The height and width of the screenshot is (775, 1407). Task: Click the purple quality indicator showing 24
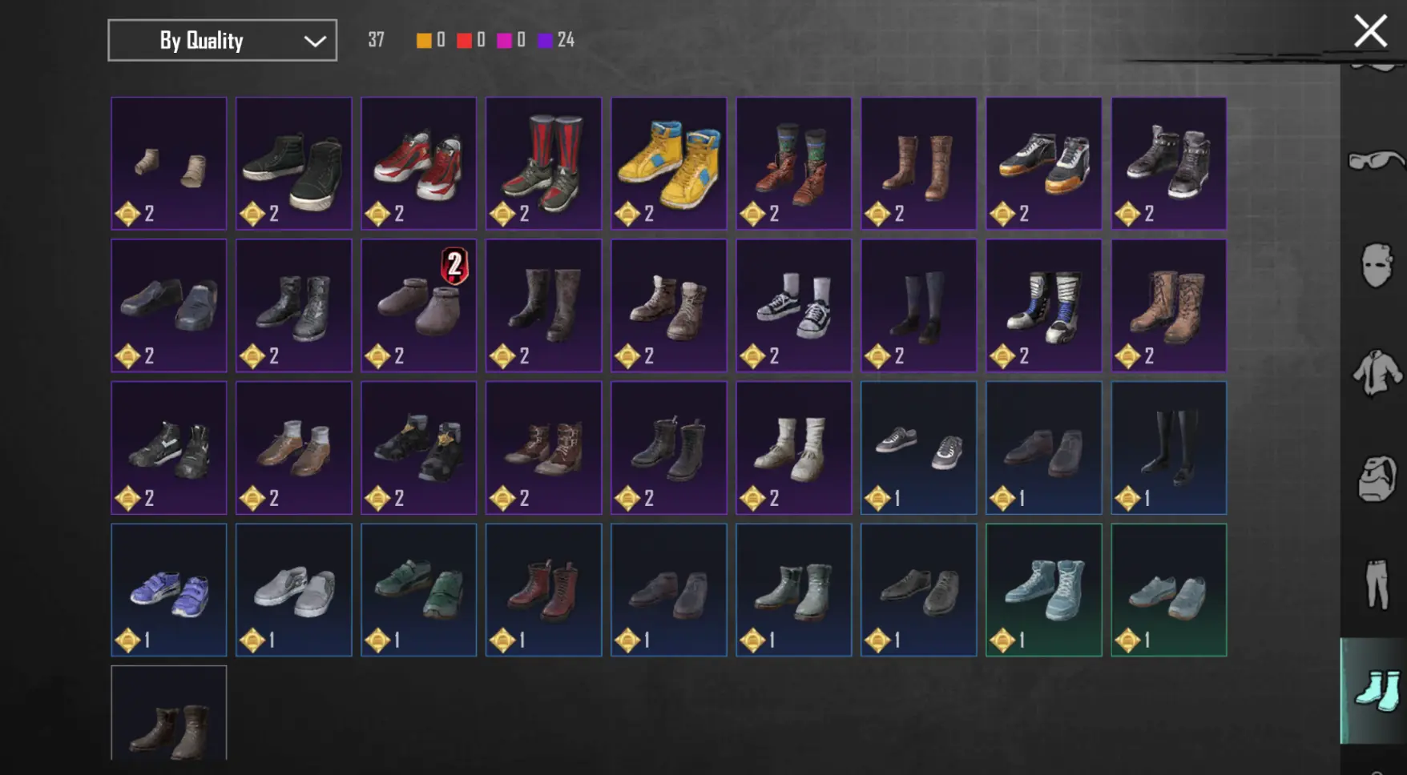pos(556,40)
